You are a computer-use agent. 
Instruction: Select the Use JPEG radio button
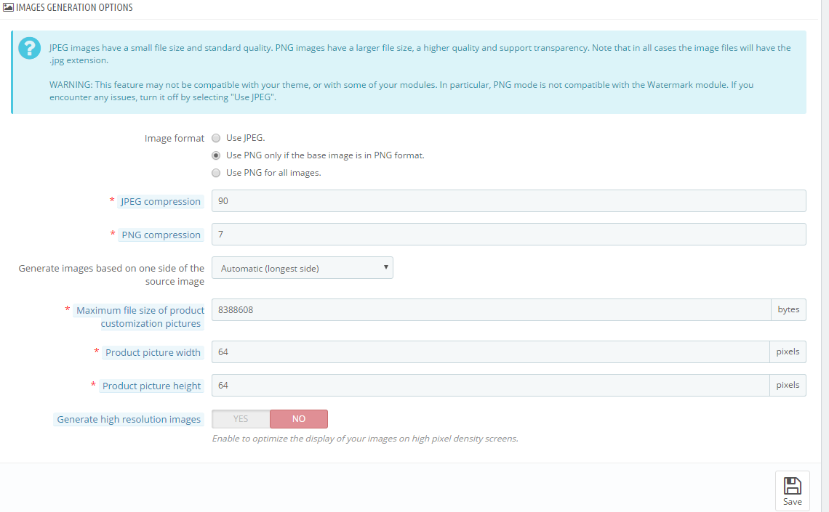[216, 138]
